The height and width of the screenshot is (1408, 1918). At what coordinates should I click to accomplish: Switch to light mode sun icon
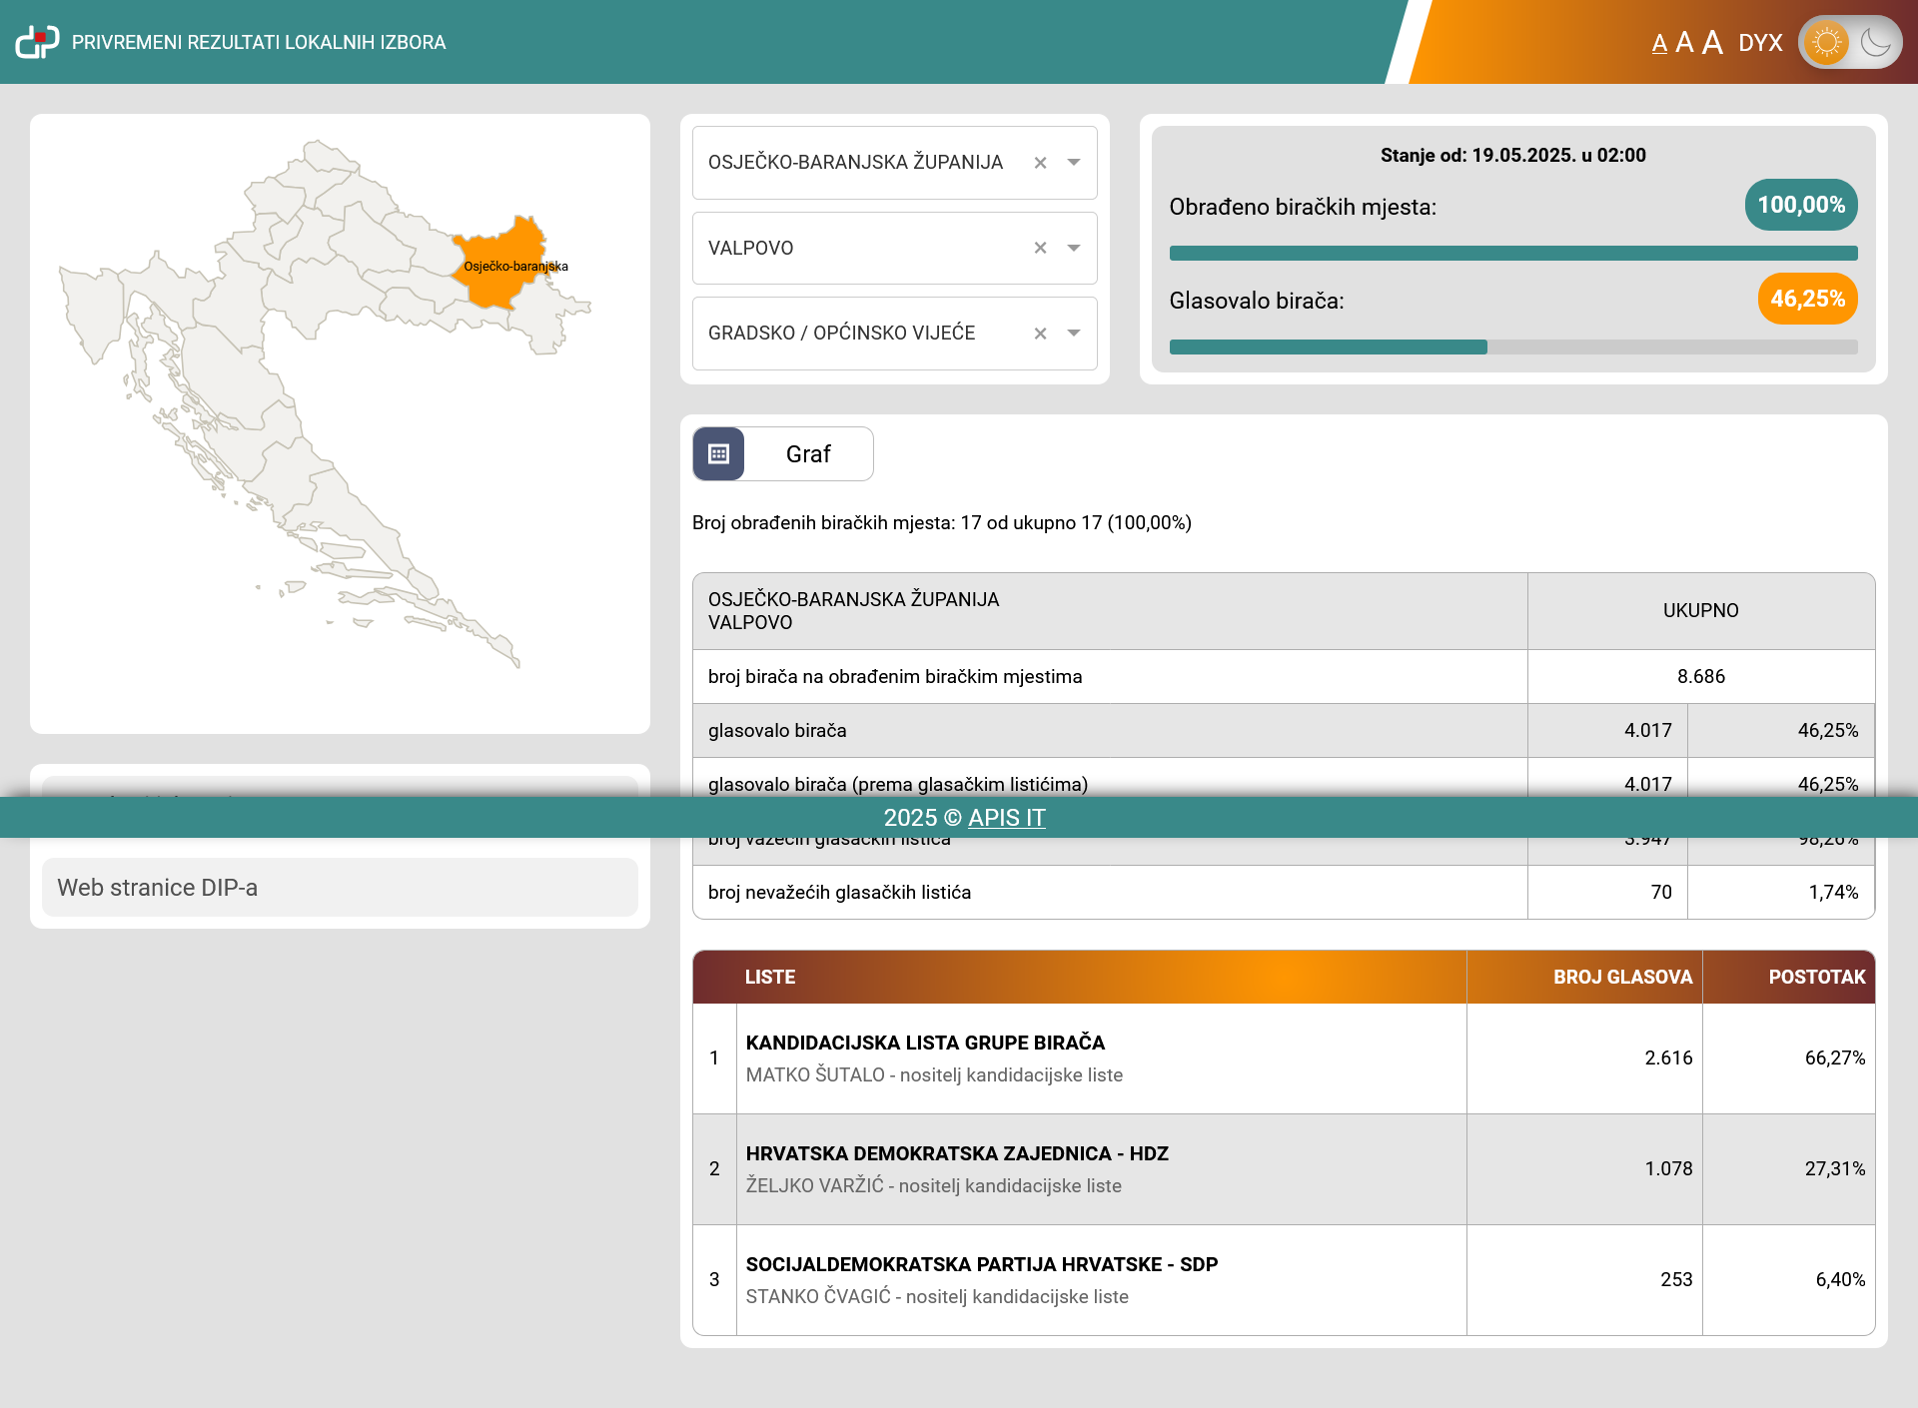(x=1827, y=42)
